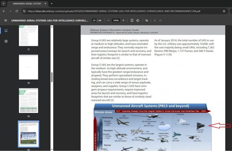The width and height of the screenshot is (232, 151).
Task: Rotate the PDF counterclockwise
Action: click(138, 21)
